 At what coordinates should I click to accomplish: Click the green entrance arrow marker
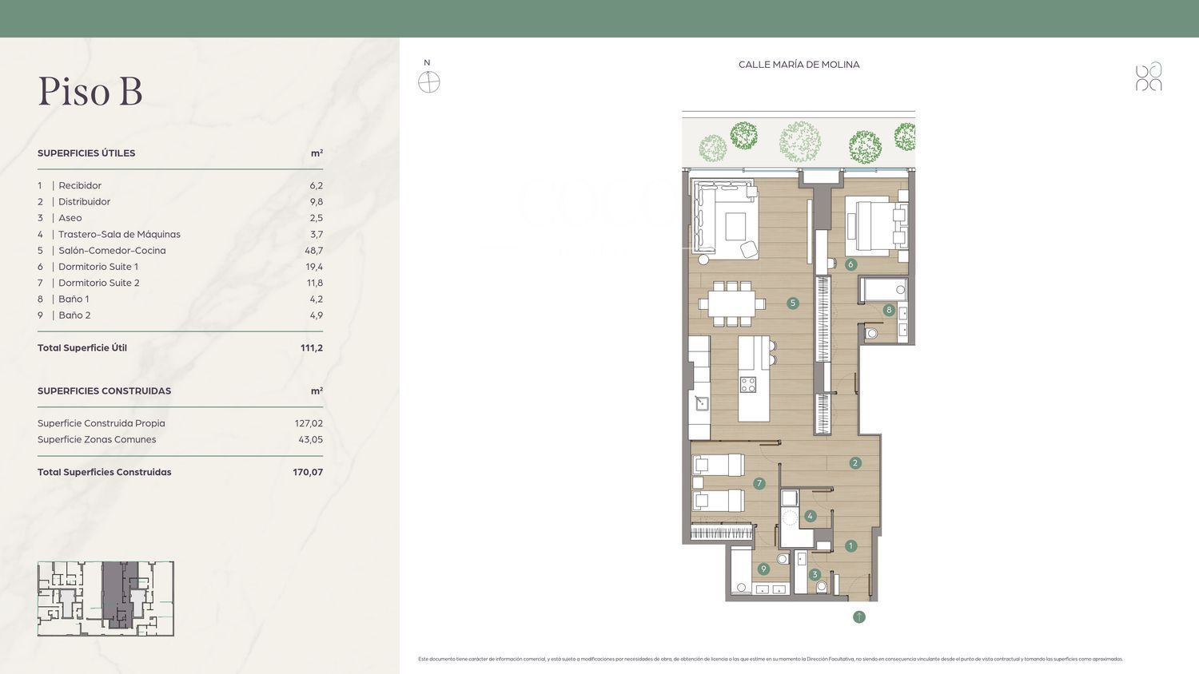pyautogui.click(x=859, y=617)
